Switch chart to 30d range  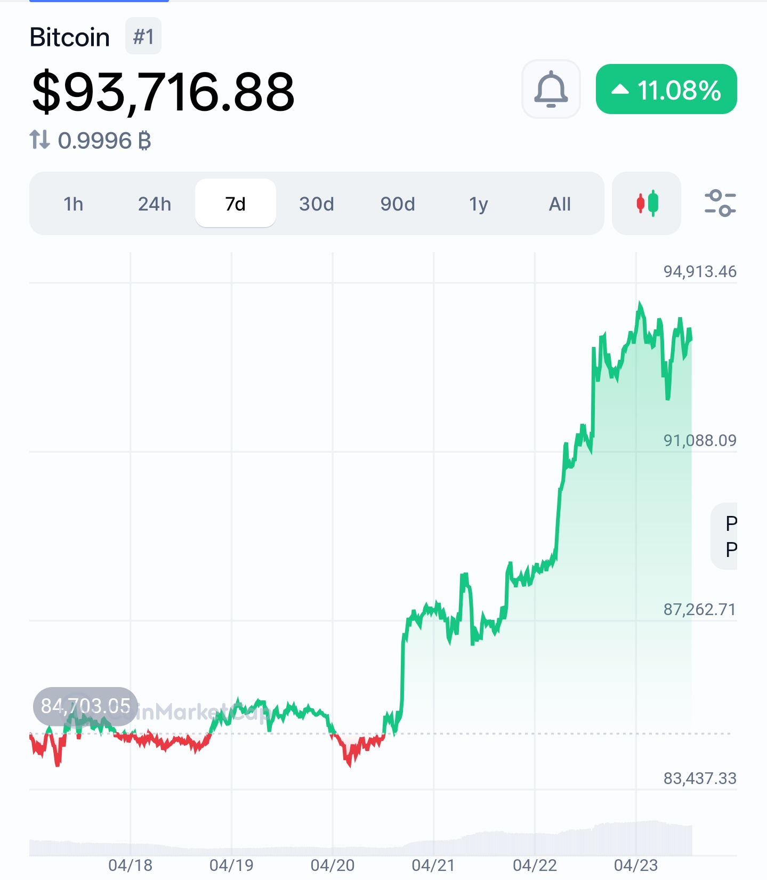pos(317,204)
